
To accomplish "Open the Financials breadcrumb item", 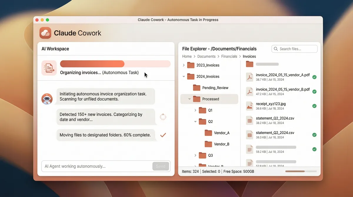I will (229, 56).
